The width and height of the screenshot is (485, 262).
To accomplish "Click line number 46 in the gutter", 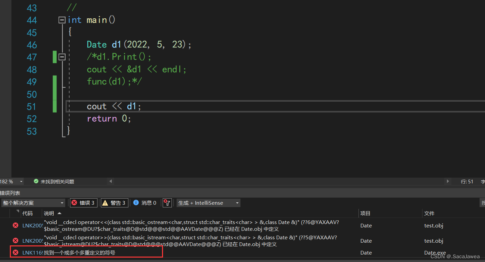I will pyautogui.click(x=32, y=45).
